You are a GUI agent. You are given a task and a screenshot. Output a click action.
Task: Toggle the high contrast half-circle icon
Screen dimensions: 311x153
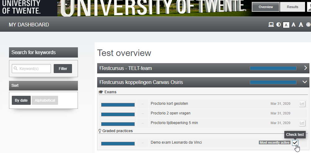point(278,25)
